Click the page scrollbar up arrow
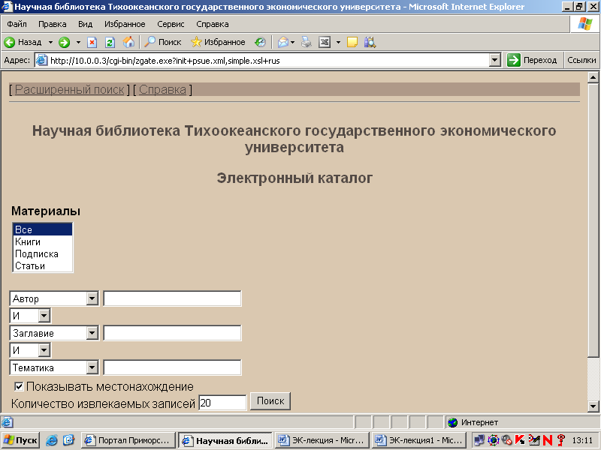This screenshot has height=450, width=601. pyautogui.click(x=593, y=78)
